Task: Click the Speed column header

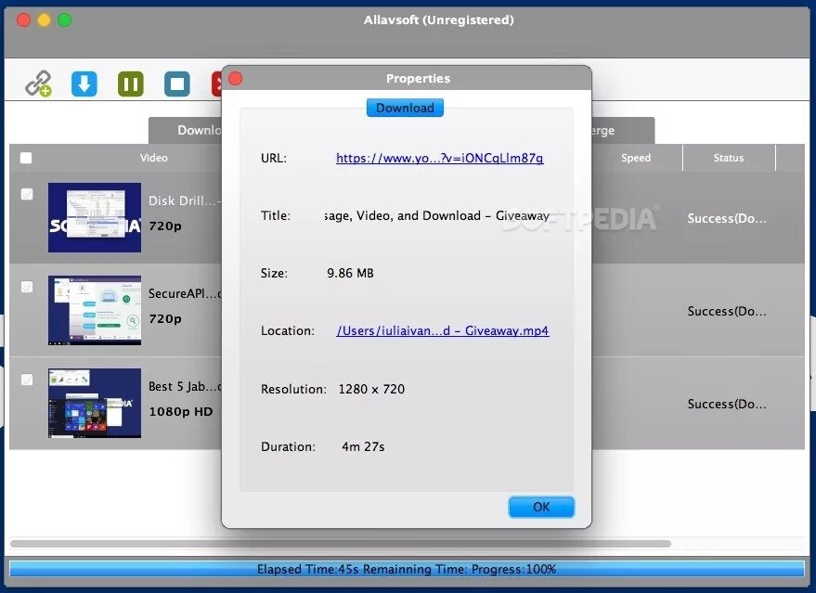Action: click(x=635, y=158)
